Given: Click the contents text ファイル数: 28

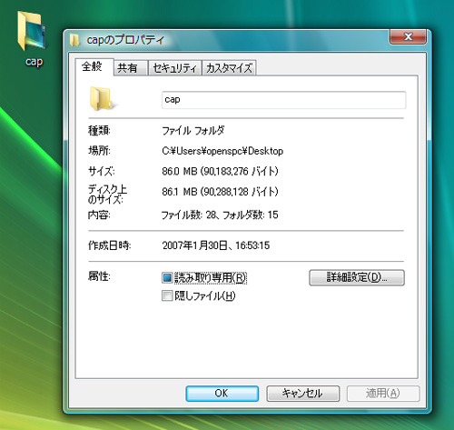Looking at the screenshot, I should 188,215.
